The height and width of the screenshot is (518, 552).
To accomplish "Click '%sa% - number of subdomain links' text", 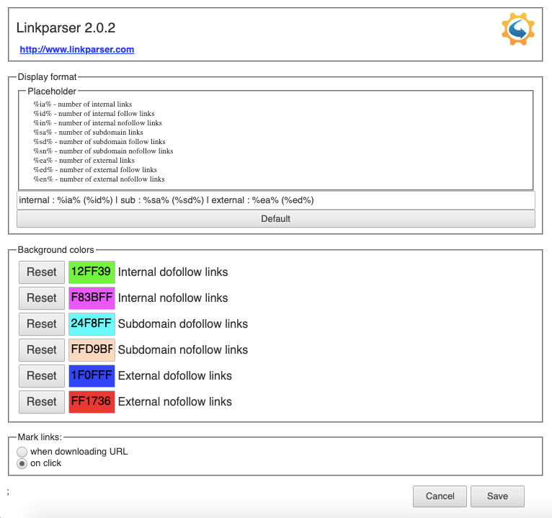I will click(89, 133).
